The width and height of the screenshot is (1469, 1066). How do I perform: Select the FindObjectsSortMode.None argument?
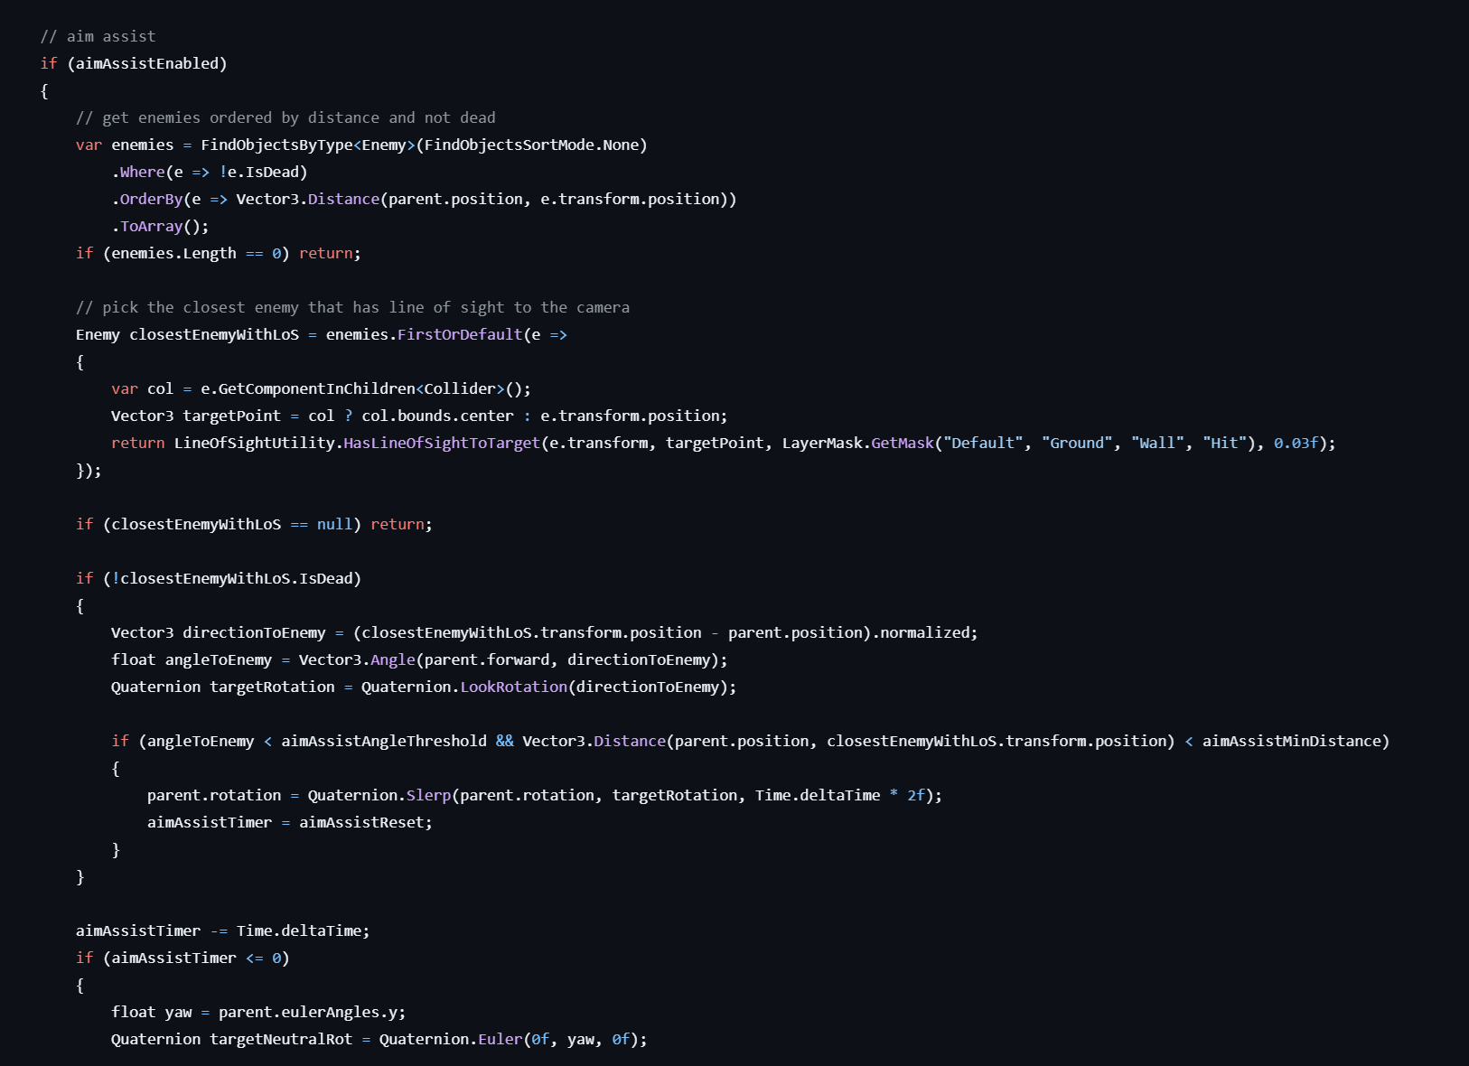pos(531,145)
